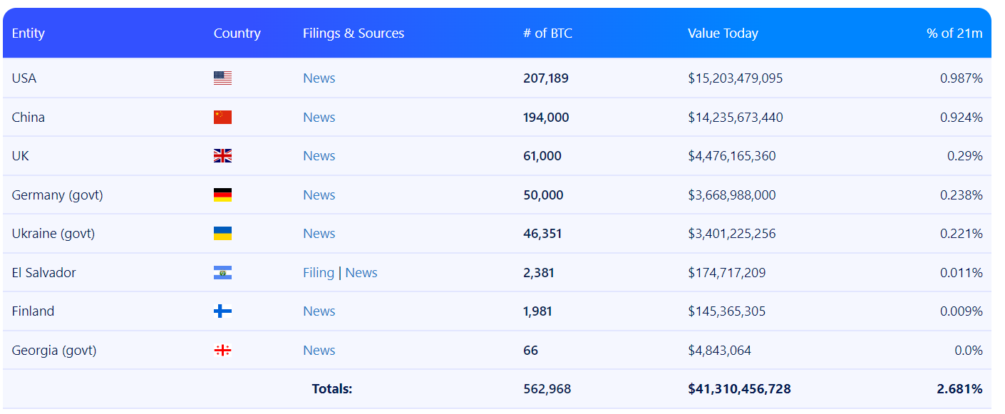Click the 194,000 BTC value
This screenshot has height=414, width=1005.
coord(546,117)
